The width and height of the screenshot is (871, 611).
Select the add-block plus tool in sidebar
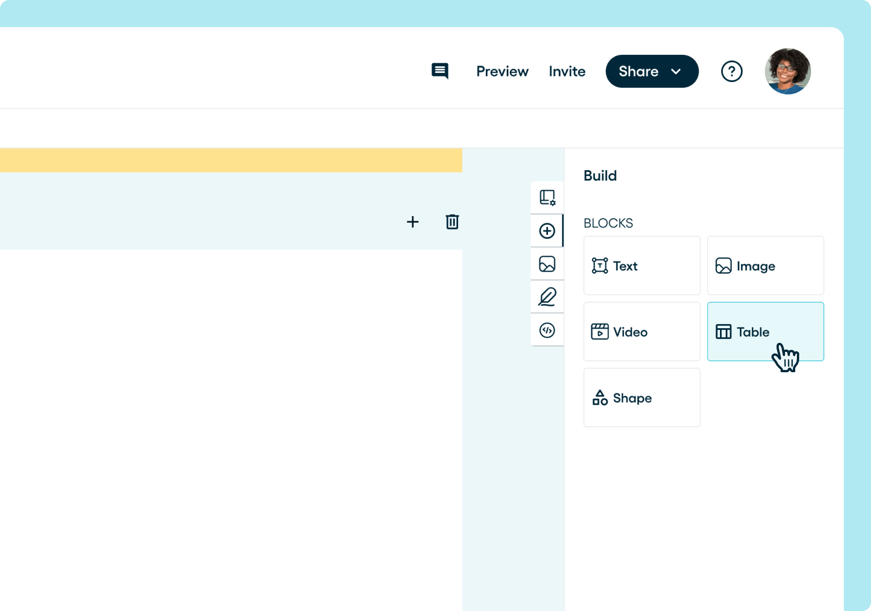[546, 231]
